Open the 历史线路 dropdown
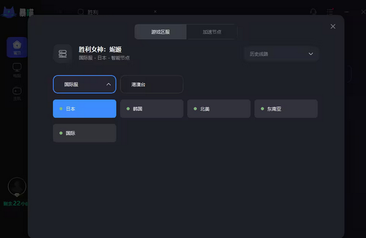The image size is (366, 238). coord(281,54)
